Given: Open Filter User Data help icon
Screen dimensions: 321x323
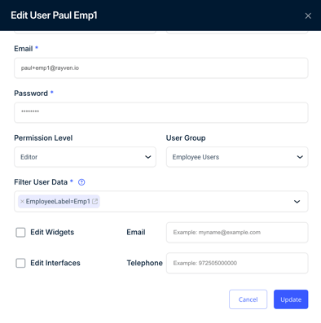Looking at the screenshot, I should coord(81,182).
